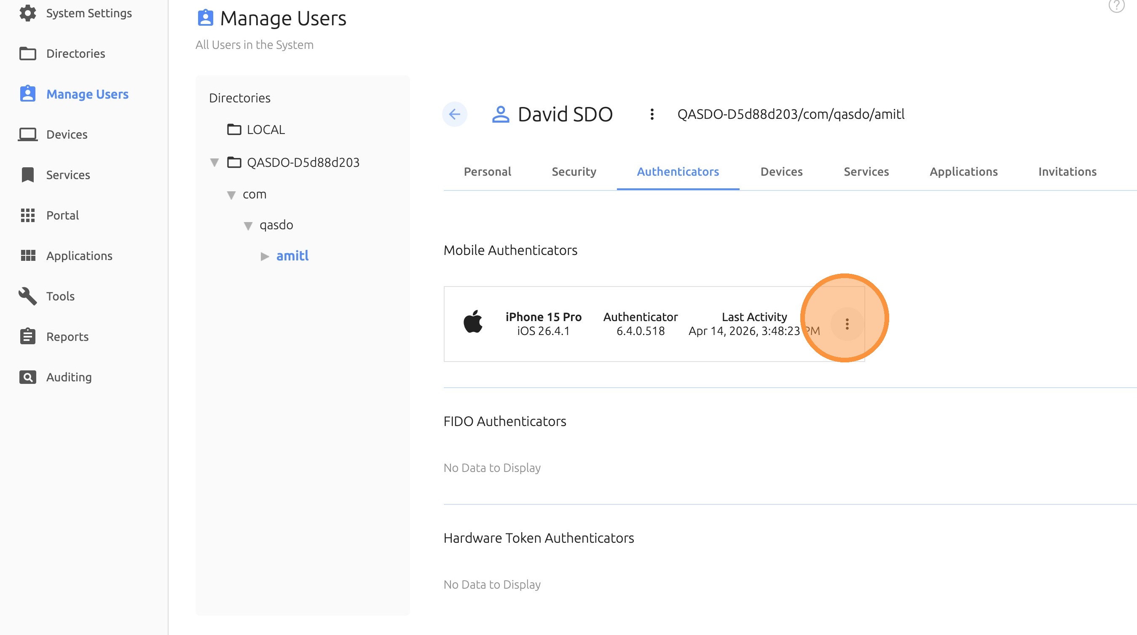Click the back arrow beside David SDO

(x=454, y=114)
